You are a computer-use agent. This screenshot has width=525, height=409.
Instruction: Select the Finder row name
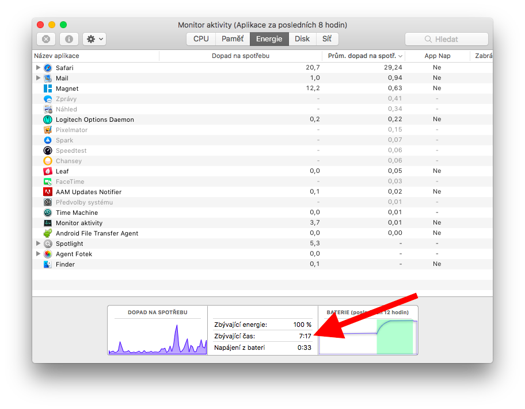pos(65,264)
